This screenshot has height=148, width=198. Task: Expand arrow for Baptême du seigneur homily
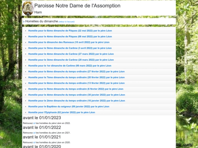(x=26, y=107)
